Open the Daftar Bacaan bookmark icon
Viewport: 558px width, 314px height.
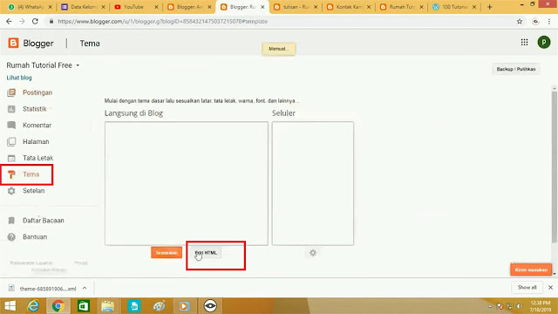click(x=11, y=221)
